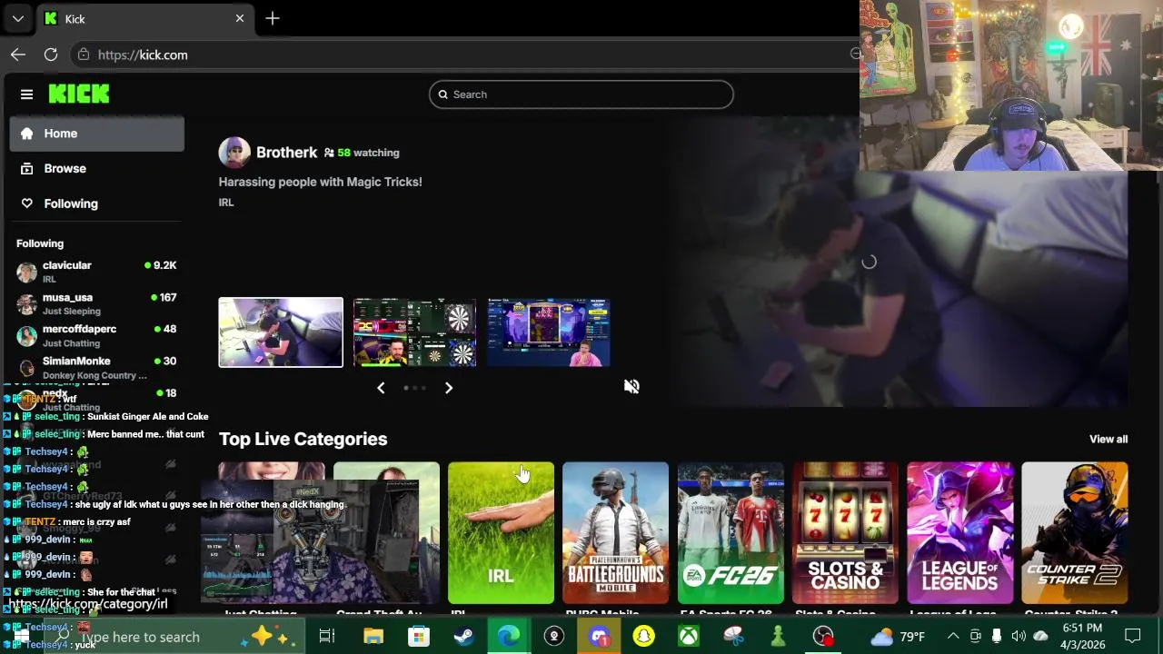Select the third featured stream thumbnail
Image resolution: width=1163 pixels, height=654 pixels.
(549, 332)
